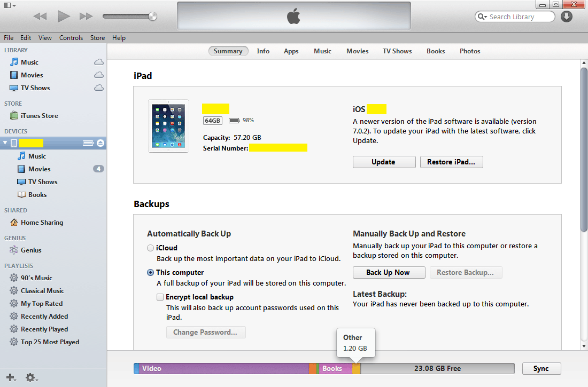Open search options magnifier dropdown
This screenshot has width=588, height=387.
click(482, 17)
